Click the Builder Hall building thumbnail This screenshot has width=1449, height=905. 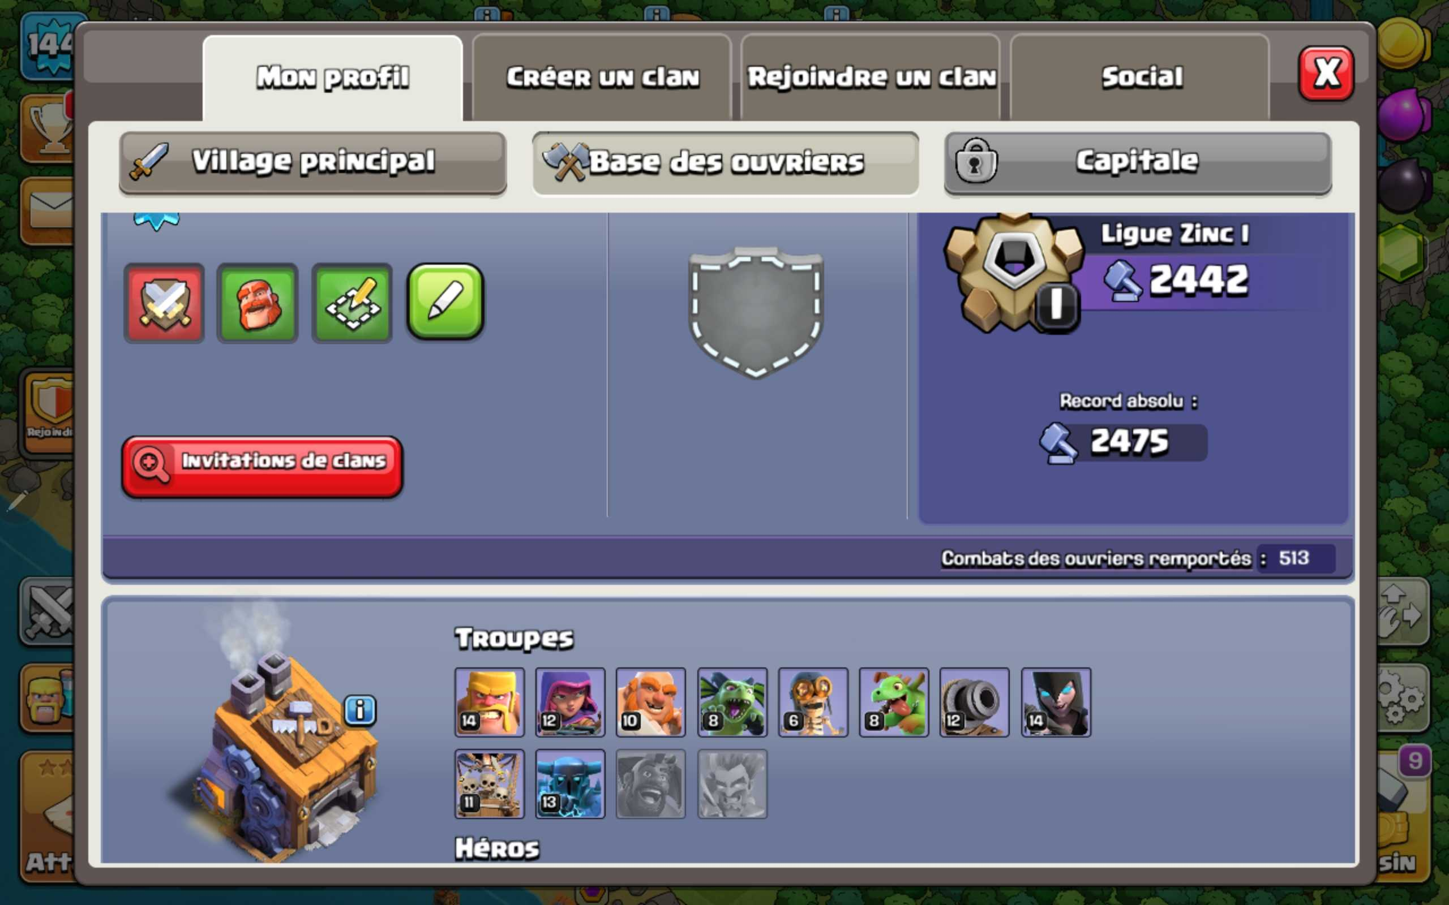point(281,754)
